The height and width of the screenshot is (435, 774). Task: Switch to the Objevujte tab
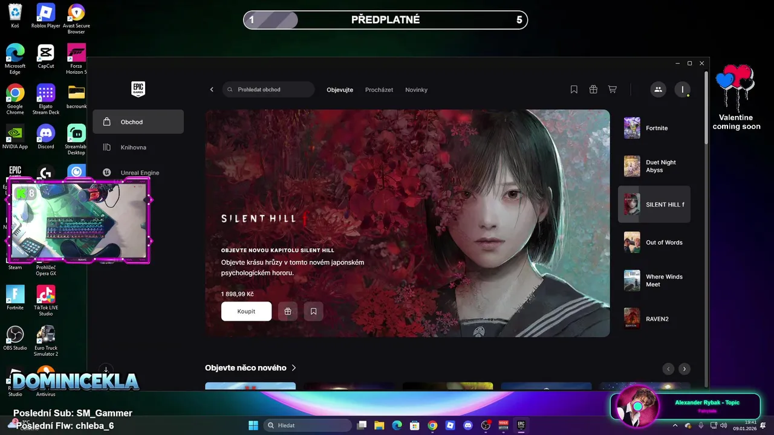click(x=340, y=89)
